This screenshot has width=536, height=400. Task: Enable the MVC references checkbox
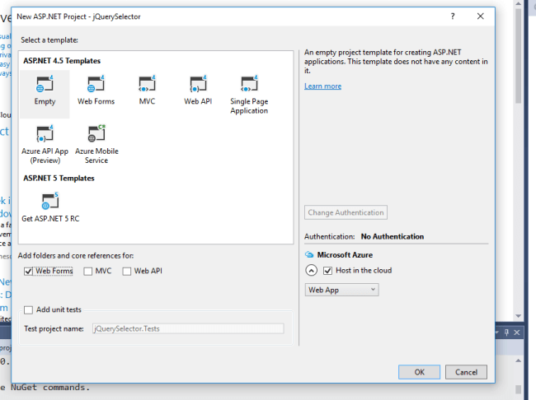point(88,271)
